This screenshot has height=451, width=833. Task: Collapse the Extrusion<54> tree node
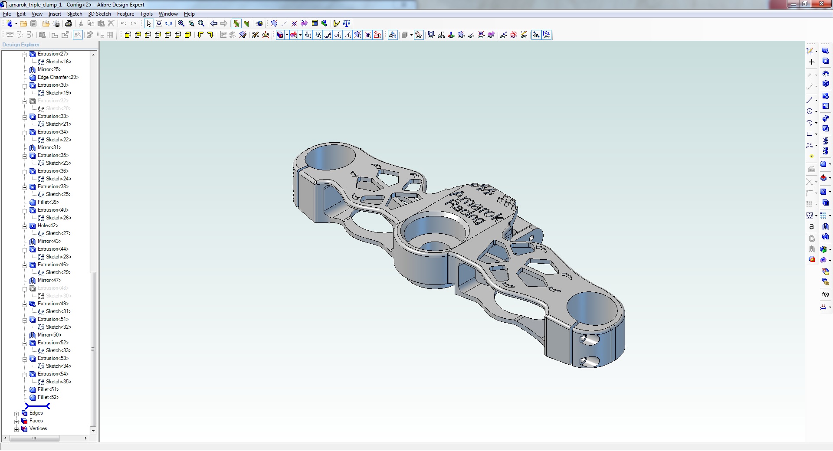tap(25, 374)
